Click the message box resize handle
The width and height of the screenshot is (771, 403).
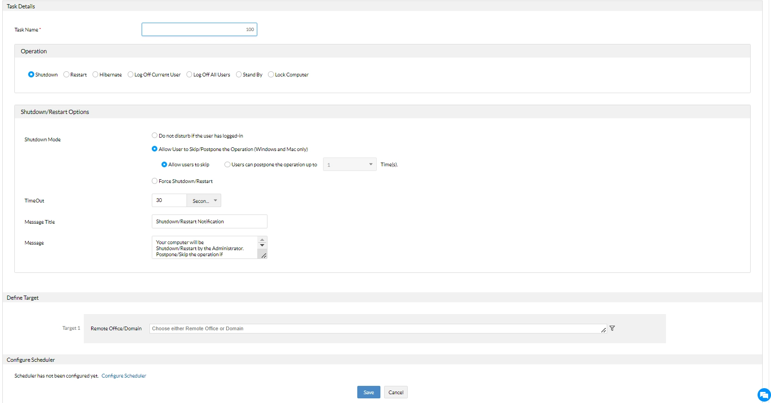[x=264, y=256]
